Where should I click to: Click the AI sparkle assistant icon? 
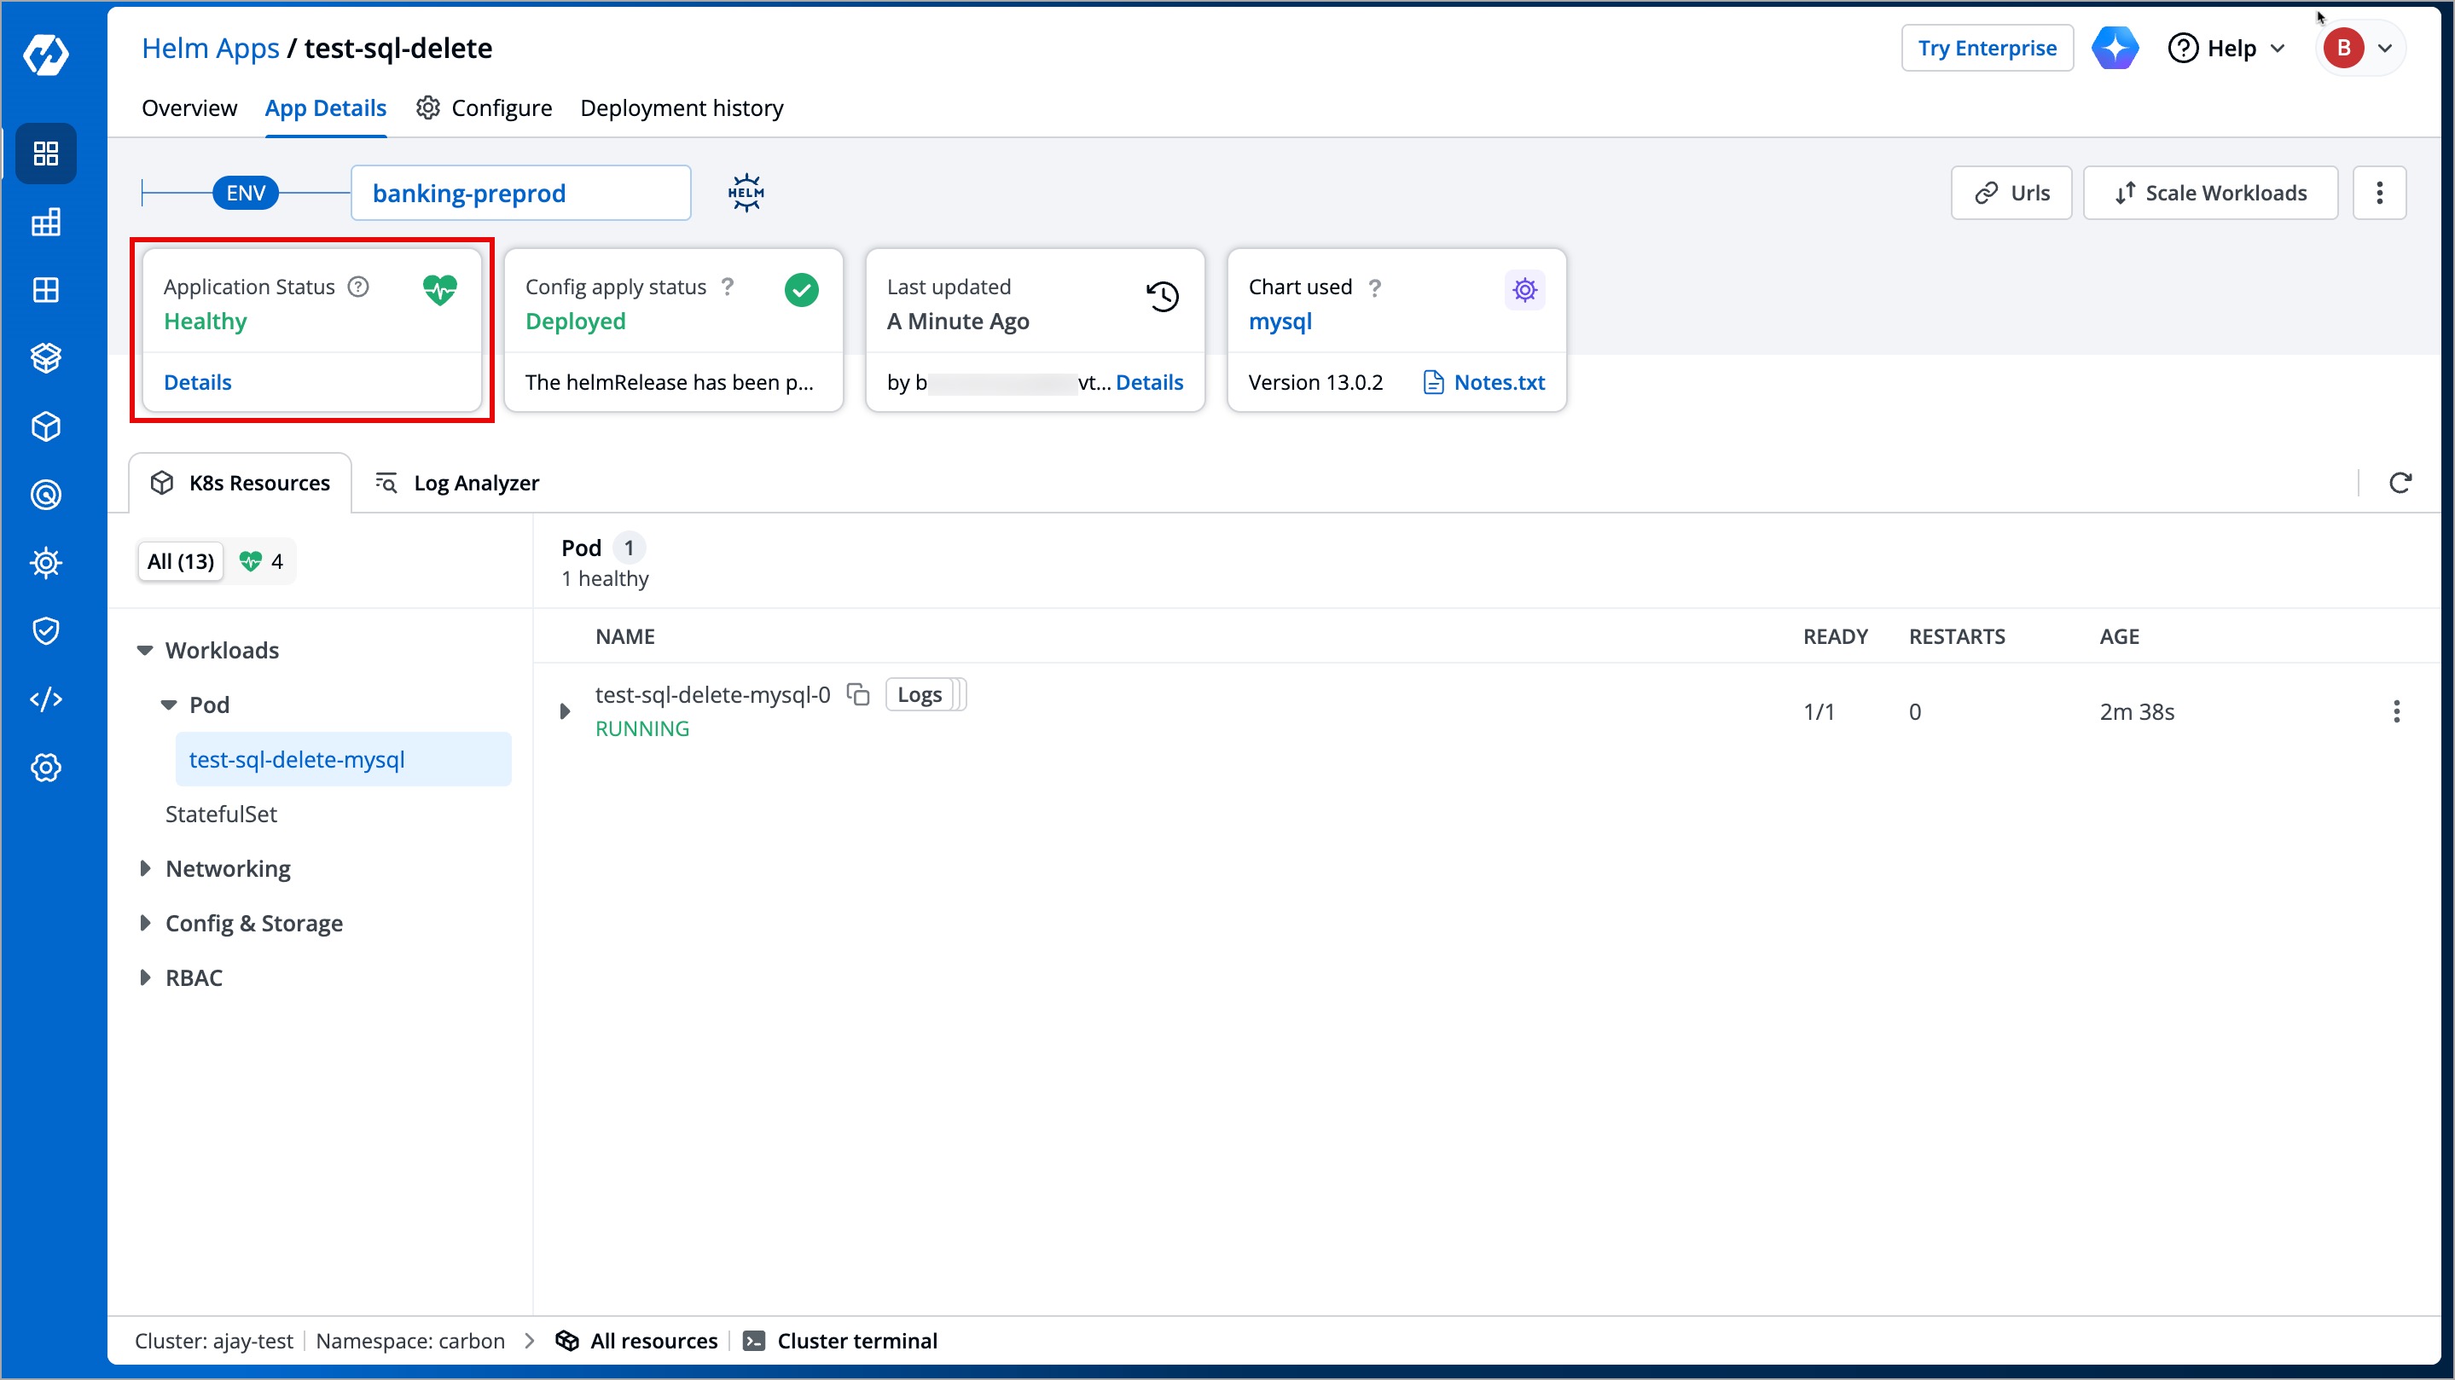(2114, 48)
